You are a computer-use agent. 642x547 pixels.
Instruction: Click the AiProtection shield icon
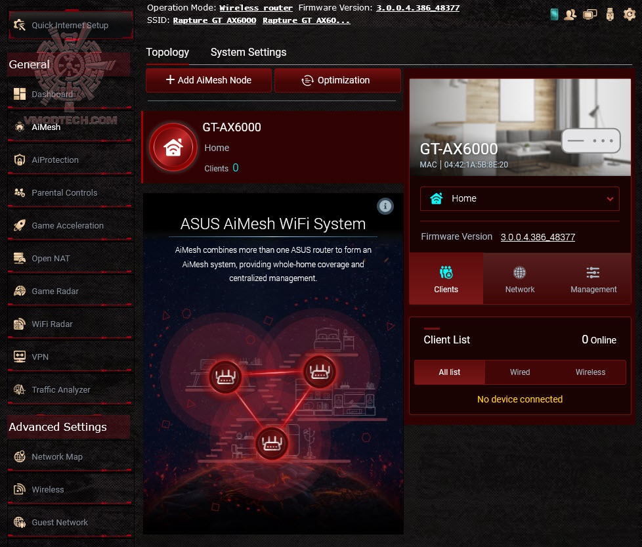coord(20,160)
